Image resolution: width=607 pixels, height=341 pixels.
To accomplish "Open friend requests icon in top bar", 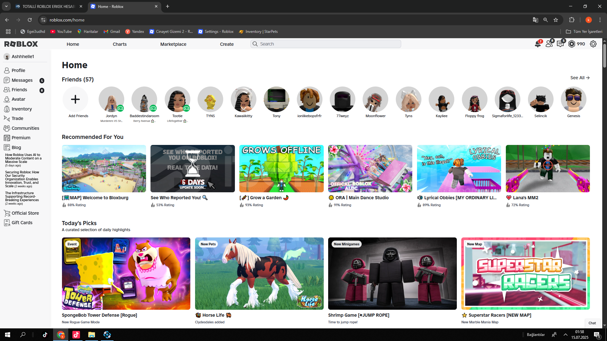I will pos(549,44).
